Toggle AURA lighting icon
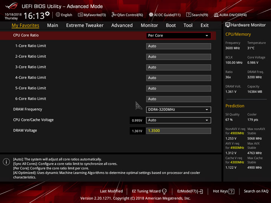Screen dimensions: 271x203 [216, 15]
